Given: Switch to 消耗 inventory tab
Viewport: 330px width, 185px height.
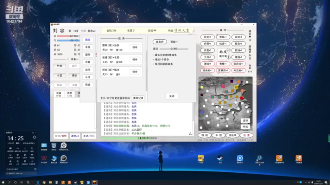Looking at the screenshot, I should pos(69,94).
